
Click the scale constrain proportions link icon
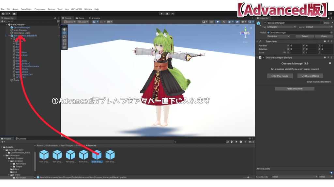click(284, 52)
